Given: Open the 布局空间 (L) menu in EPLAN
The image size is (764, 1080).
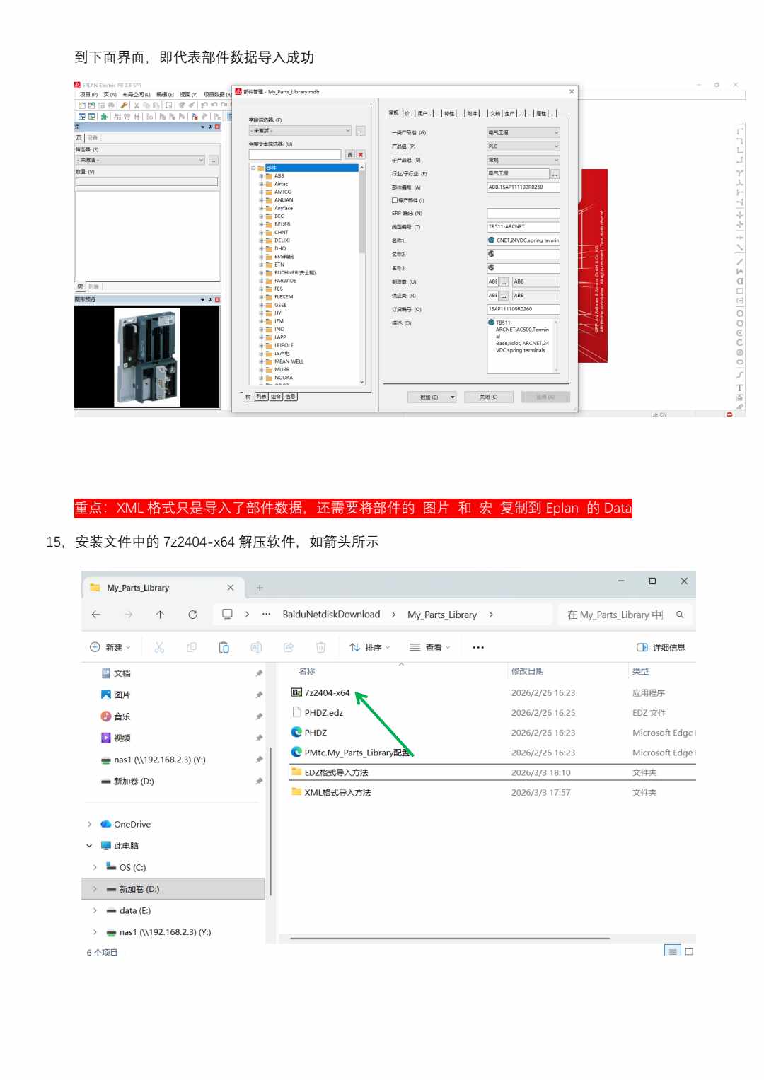Looking at the screenshot, I should pos(137,94).
